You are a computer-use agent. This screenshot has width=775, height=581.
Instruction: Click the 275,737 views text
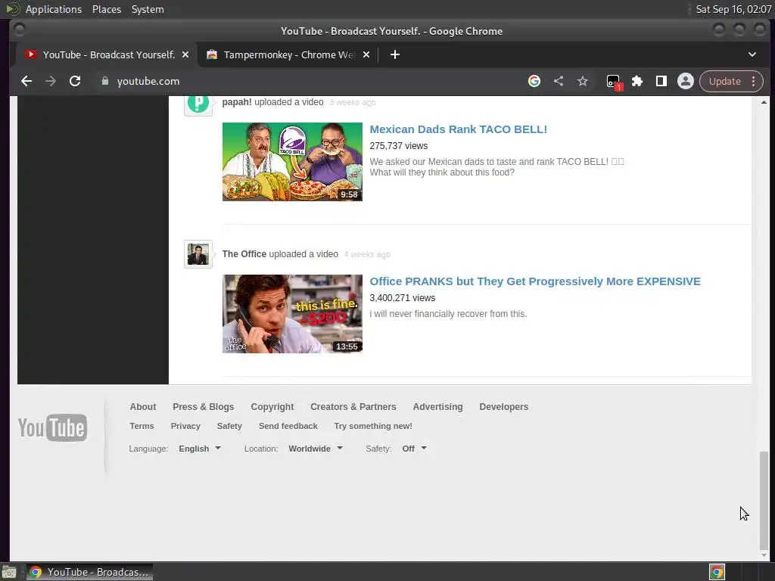point(398,146)
